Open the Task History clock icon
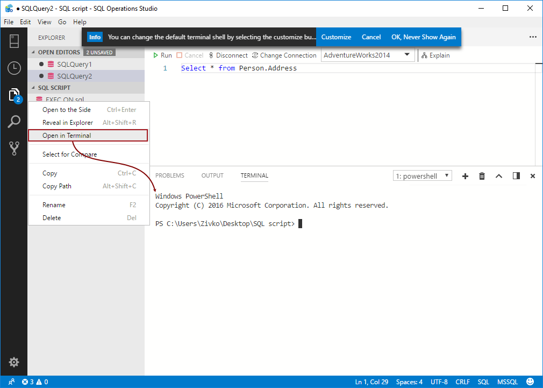The image size is (543, 388). tap(14, 68)
